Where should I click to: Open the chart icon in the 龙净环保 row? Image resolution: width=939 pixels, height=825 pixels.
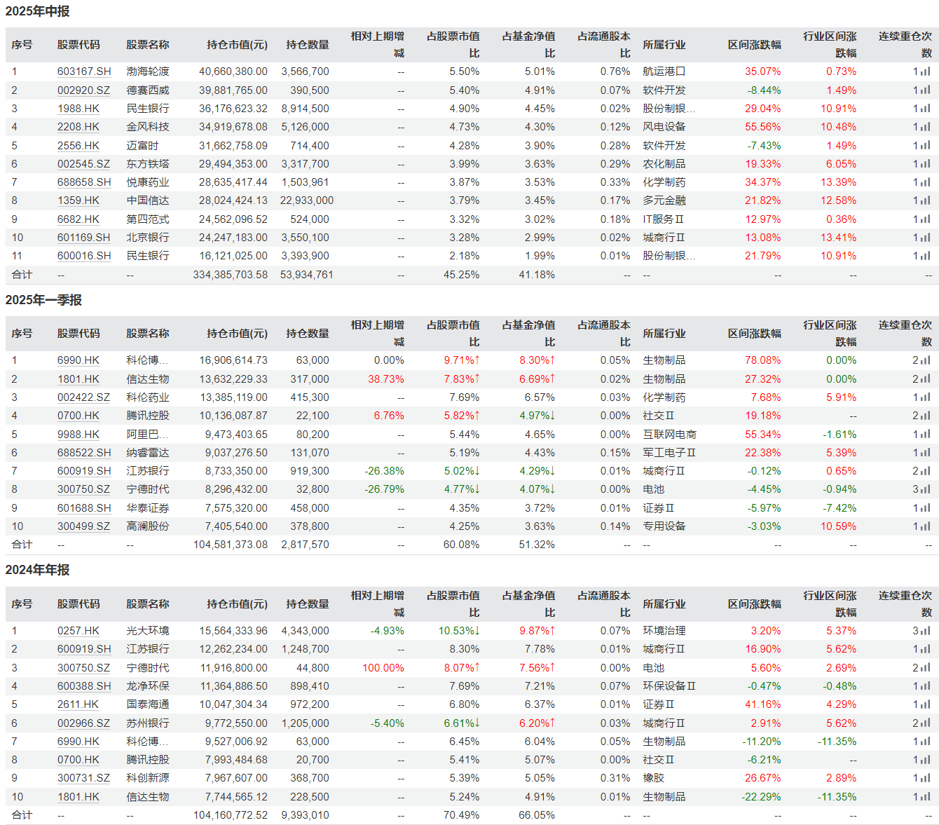point(926,686)
